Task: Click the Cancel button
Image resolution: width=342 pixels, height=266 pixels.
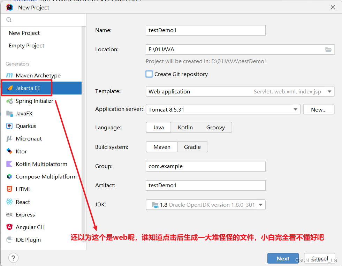Action: pos(320,258)
